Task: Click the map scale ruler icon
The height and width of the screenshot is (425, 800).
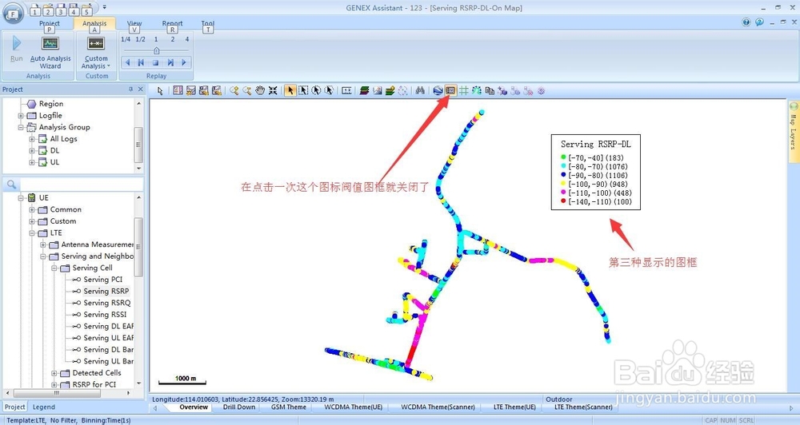Action: [347, 91]
